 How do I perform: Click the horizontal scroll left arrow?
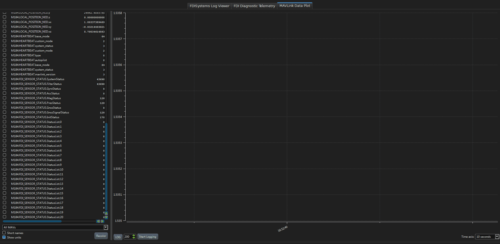98,221
